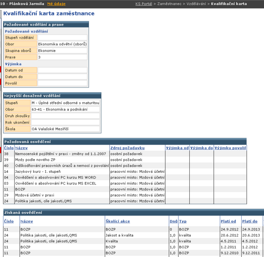This screenshot has width=264, height=257.
Task: Click date 24.9.2012 in Platí od
Action: pyautogui.click(x=230, y=229)
